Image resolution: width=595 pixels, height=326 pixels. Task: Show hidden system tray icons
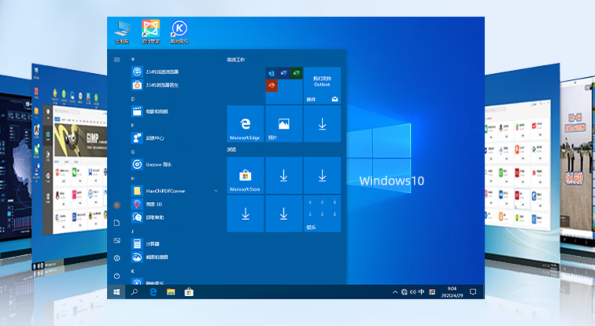point(395,292)
